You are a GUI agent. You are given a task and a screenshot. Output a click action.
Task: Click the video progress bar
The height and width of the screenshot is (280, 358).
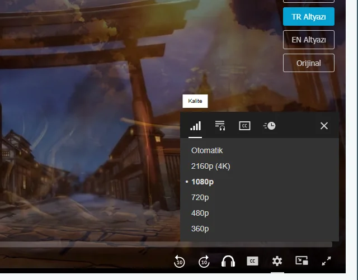tap(166, 244)
